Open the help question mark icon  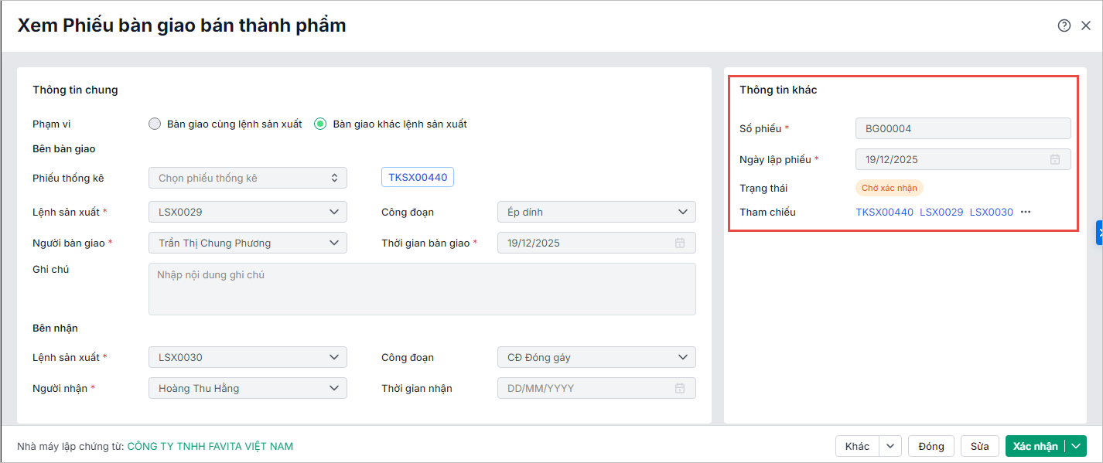click(x=1064, y=26)
